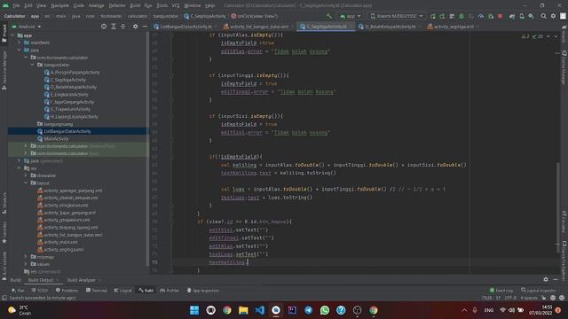Click the vertical Project side tab

[x=4, y=33]
